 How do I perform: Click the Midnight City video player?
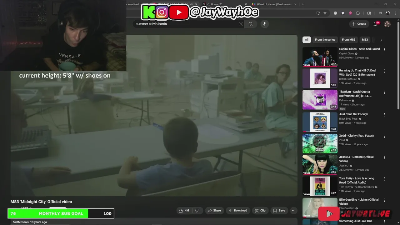click(154, 116)
